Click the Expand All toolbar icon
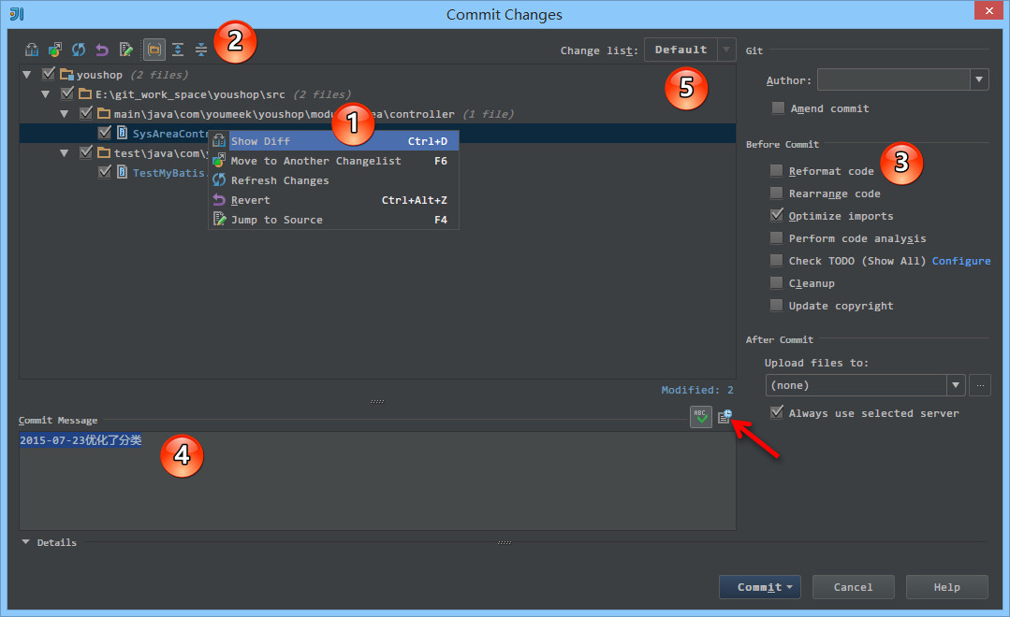 tap(178, 50)
